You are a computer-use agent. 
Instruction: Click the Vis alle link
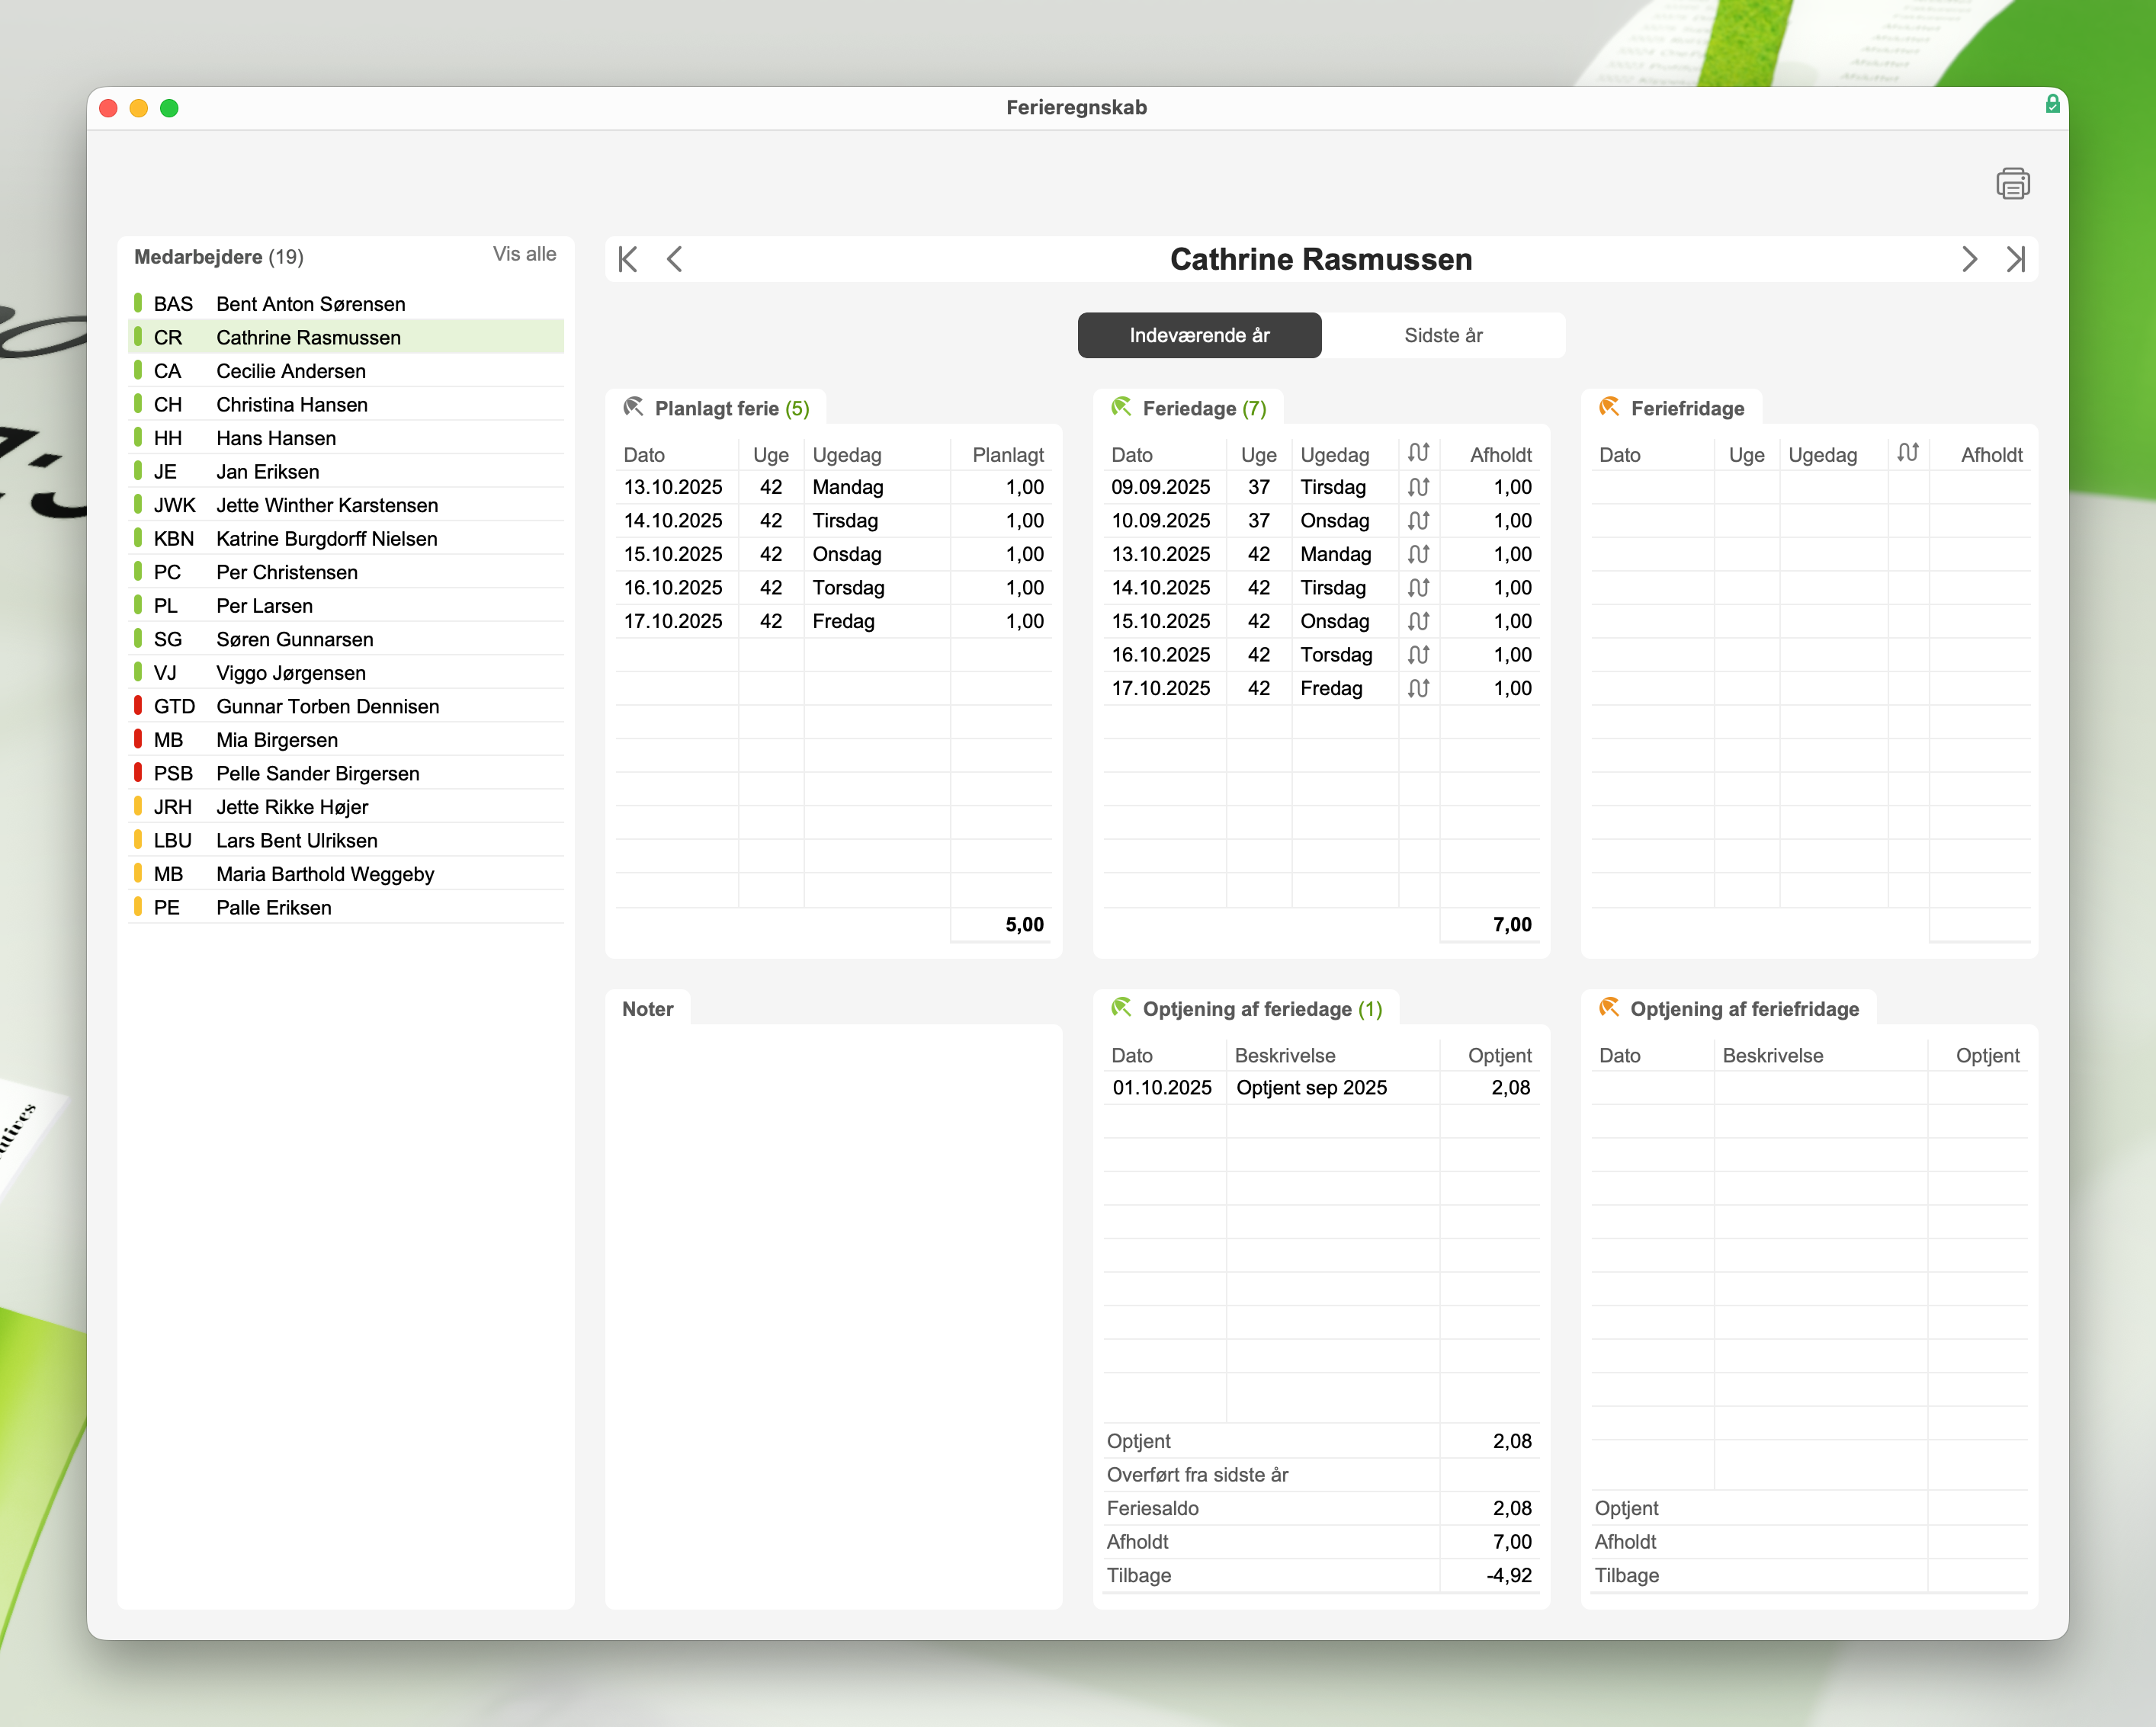(524, 255)
